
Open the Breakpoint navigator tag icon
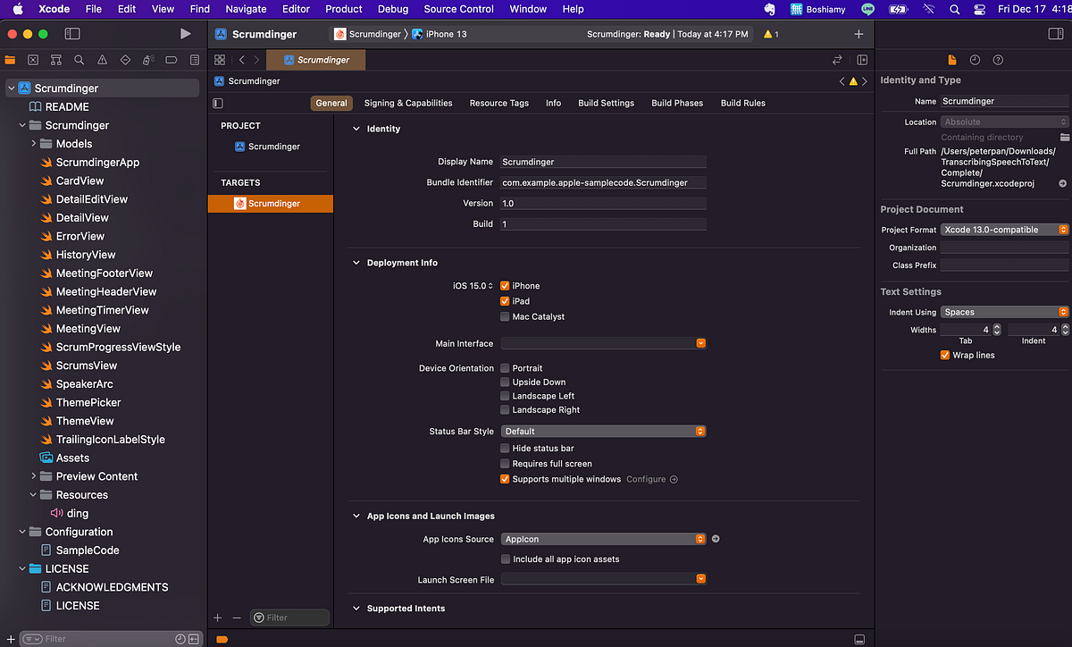pyautogui.click(x=171, y=60)
